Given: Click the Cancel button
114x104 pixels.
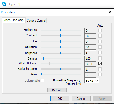Looking at the screenshot, I should [x=81, y=99].
